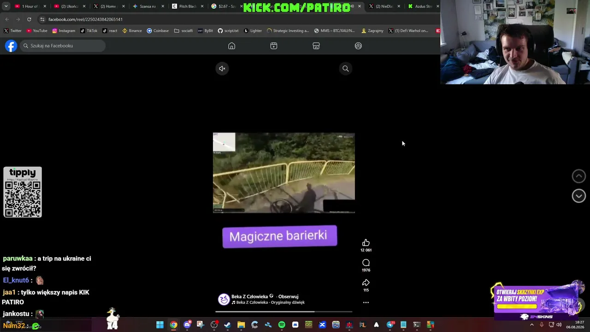The height and width of the screenshot is (332, 590).
Task: Open the YouTube bookmark
Action: point(37,31)
